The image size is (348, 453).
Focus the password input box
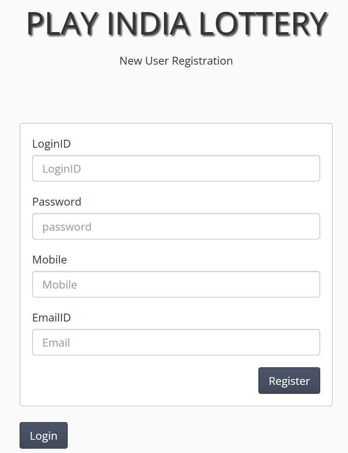pyautogui.click(x=176, y=226)
